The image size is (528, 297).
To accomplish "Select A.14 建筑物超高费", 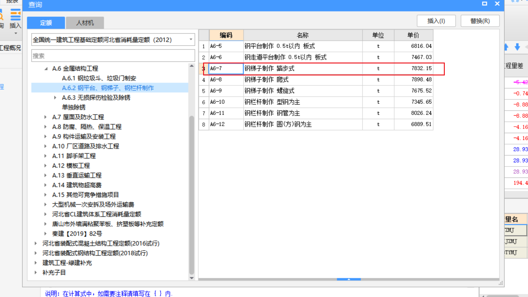I will [77, 185].
